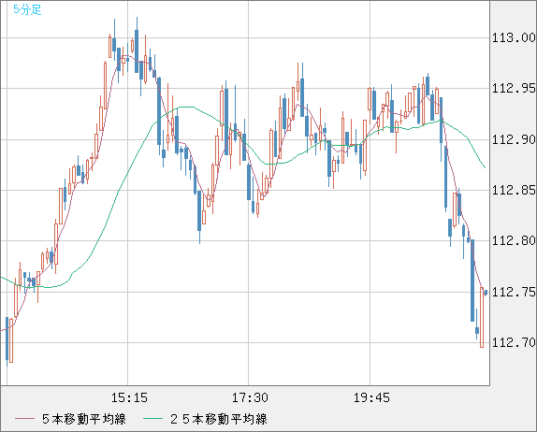Click the 19:45 time axis label
The image size is (537, 432).
point(371,397)
